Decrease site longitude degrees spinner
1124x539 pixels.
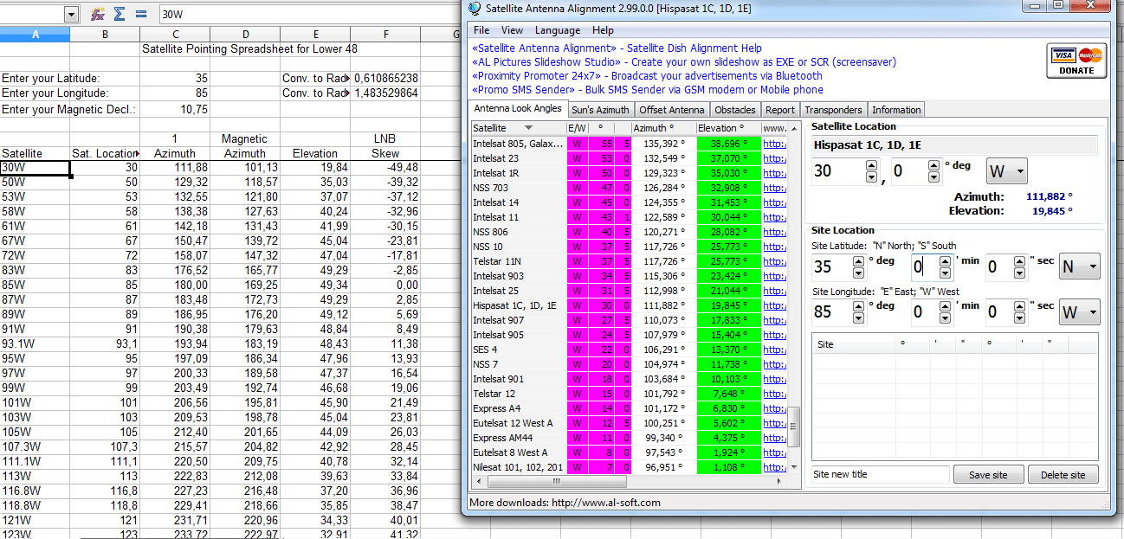point(858,318)
